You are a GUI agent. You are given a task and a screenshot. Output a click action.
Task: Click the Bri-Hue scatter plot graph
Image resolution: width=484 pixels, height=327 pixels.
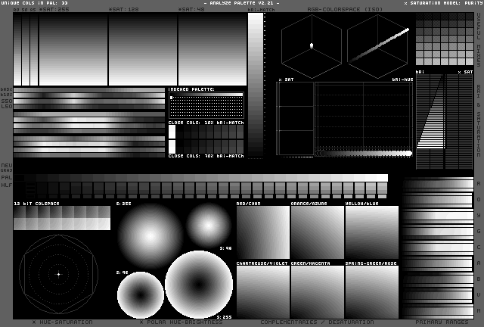tap(364, 117)
